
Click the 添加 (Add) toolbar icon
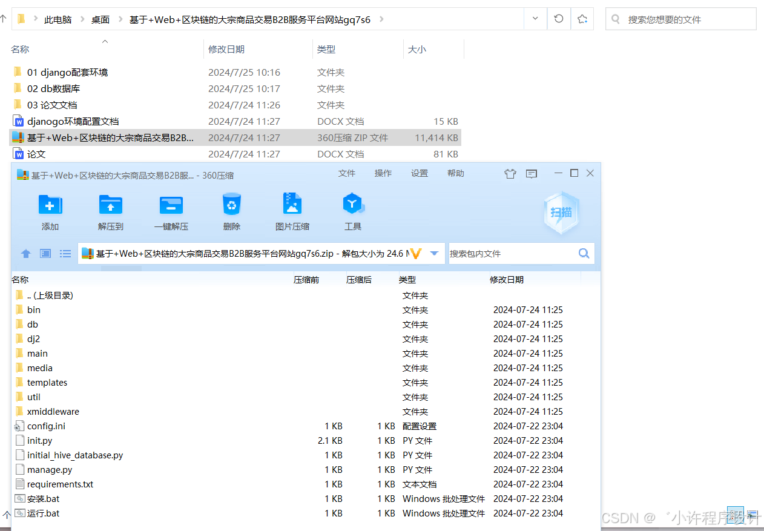(50, 205)
